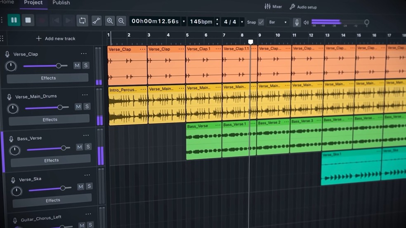Adjust the Bass_Verse volume slider
The height and width of the screenshot is (228, 406).
coord(49,148)
